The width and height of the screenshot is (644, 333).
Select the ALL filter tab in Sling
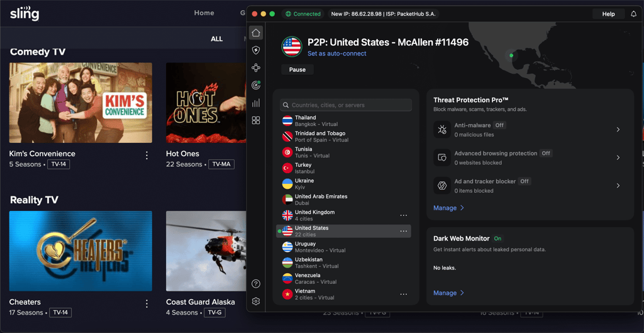(217, 39)
